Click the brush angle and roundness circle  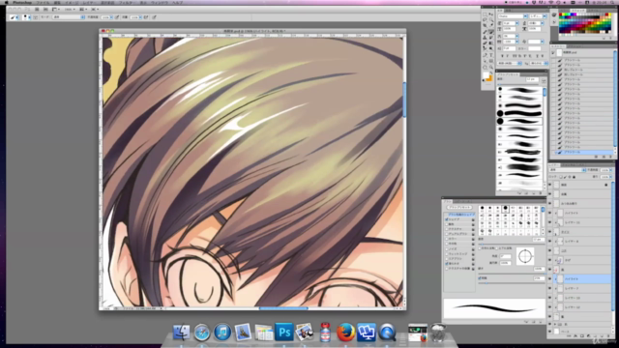525,256
